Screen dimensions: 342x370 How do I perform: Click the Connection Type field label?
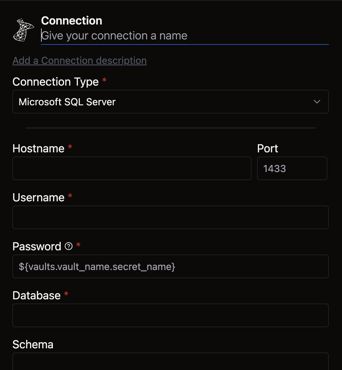56,82
